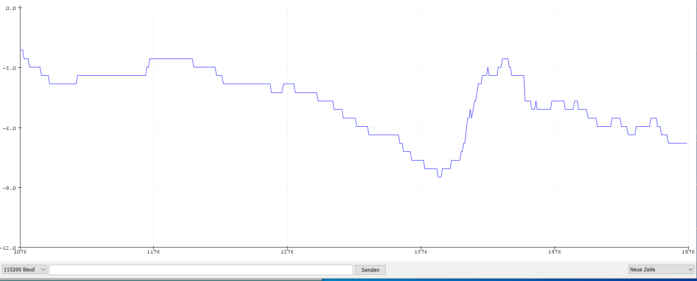This screenshot has height=281, width=697.
Task: Click the 1176 x-axis label
Action: (153, 252)
